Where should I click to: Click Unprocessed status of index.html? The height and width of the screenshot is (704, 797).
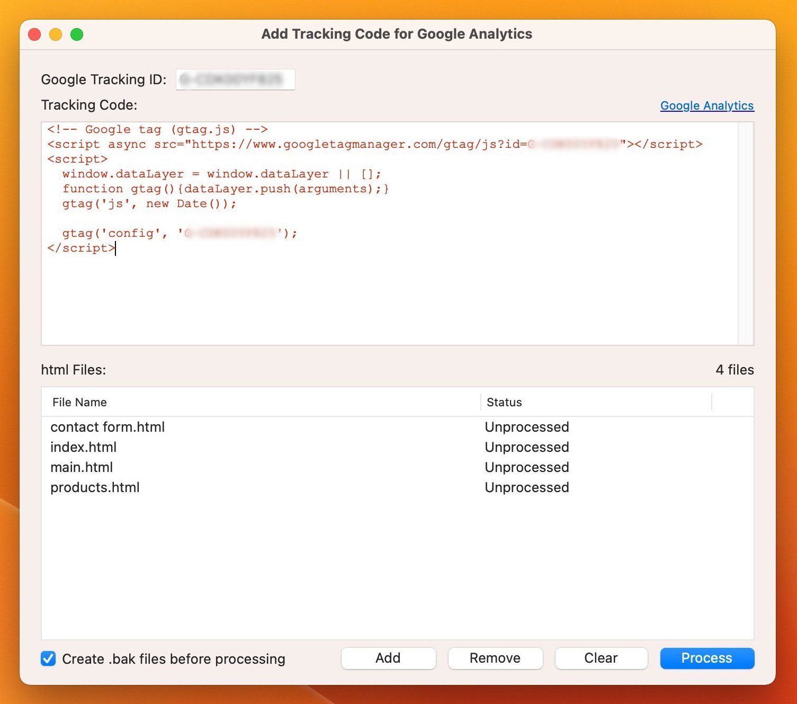point(527,447)
